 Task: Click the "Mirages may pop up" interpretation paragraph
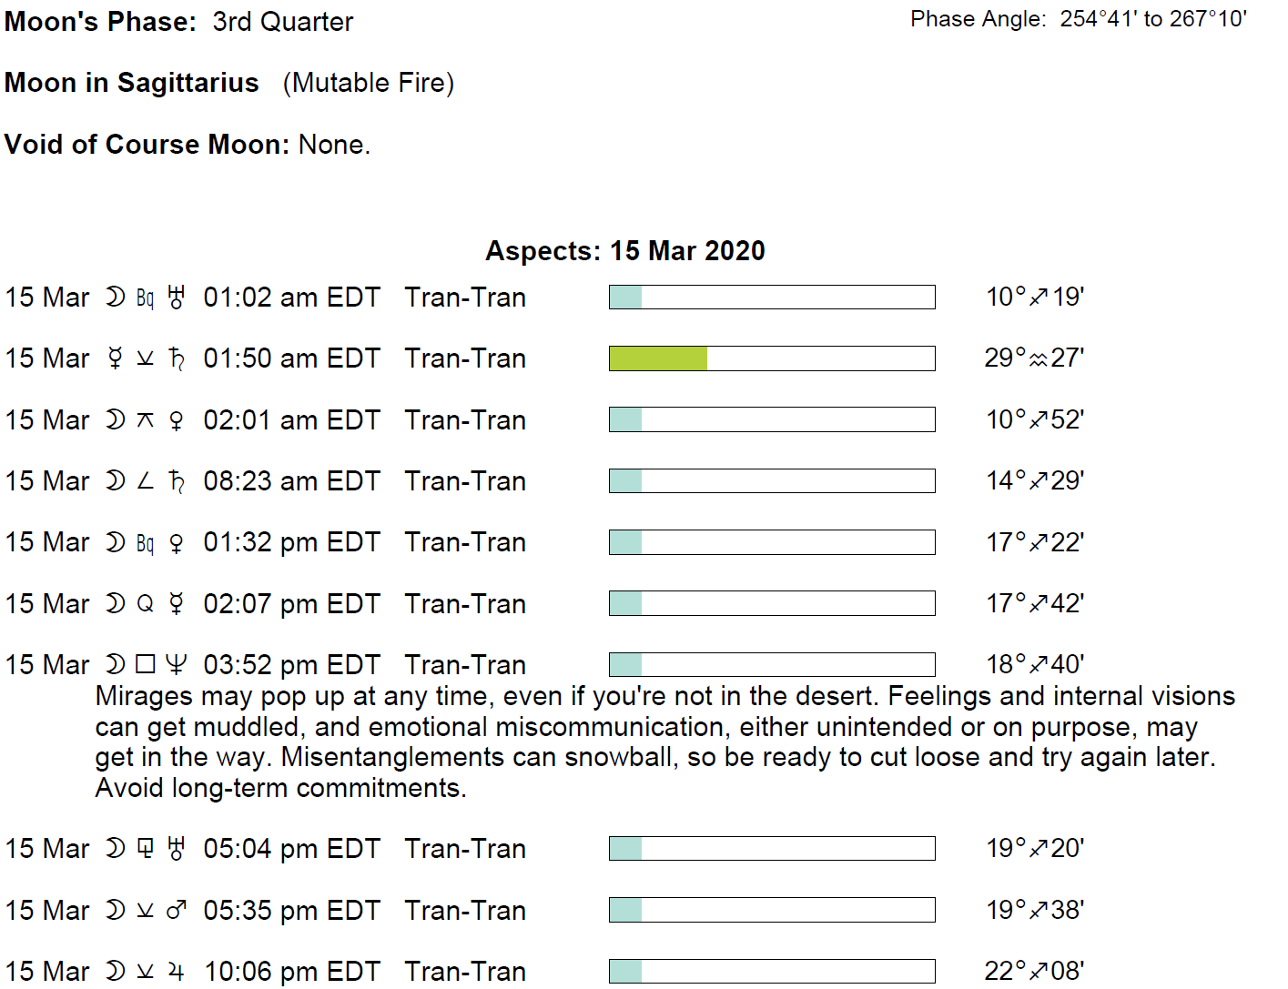[664, 742]
